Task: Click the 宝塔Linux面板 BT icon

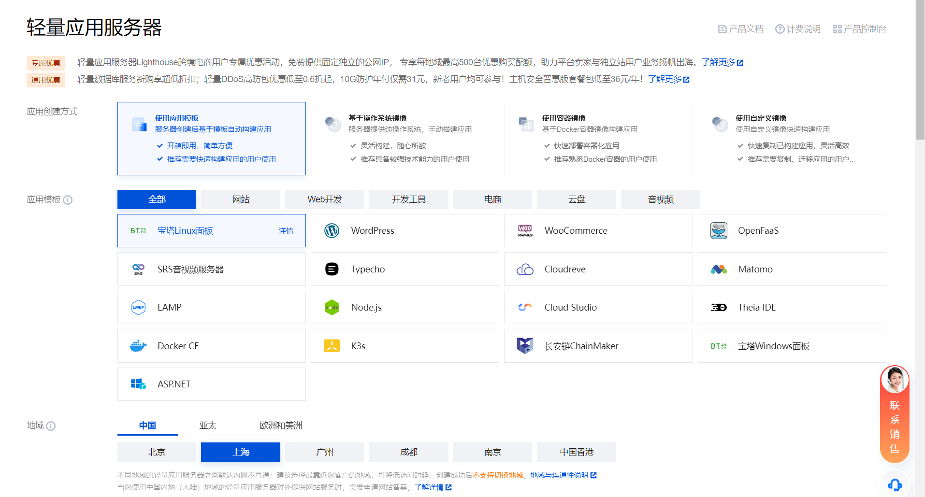Action: pos(138,231)
